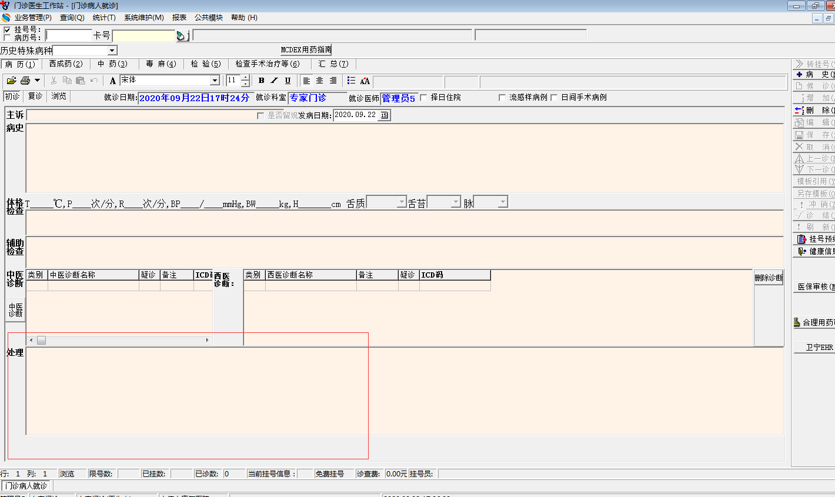Image resolution: width=835 pixels, height=497 pixels.
Task: Select the 浏览 button beside 复诊
Action: pos(59,96)
